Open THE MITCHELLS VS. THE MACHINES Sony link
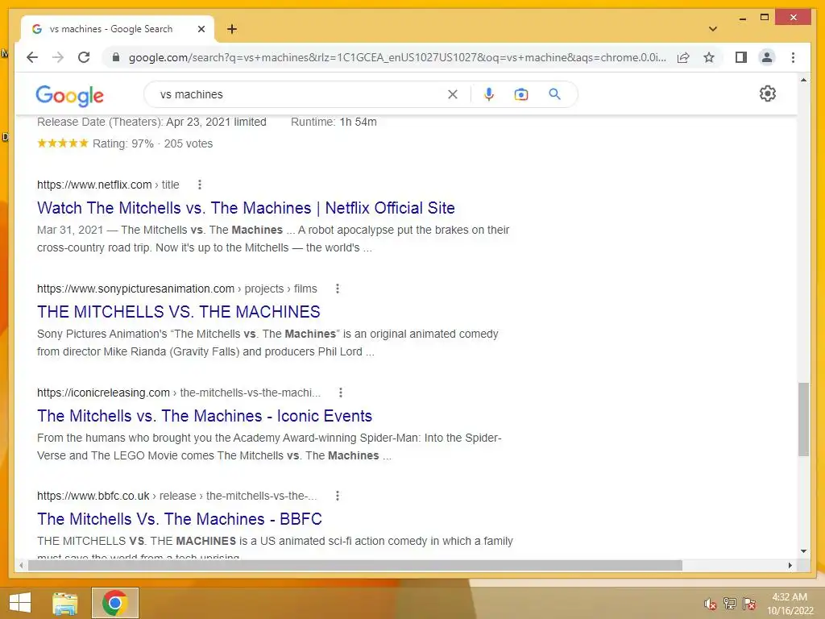This screenshot has width=825, height=619. coord(178,312)
